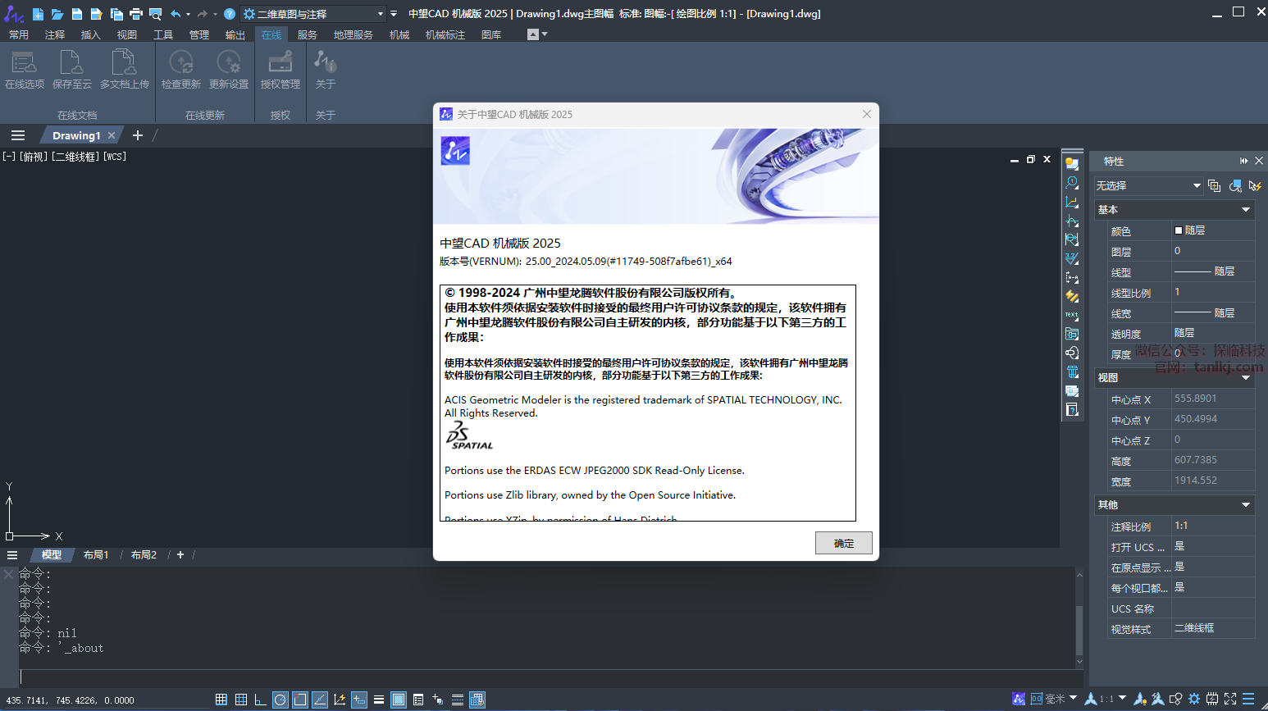Open the document tabs hamburger menu

click(x=18, y=135)
